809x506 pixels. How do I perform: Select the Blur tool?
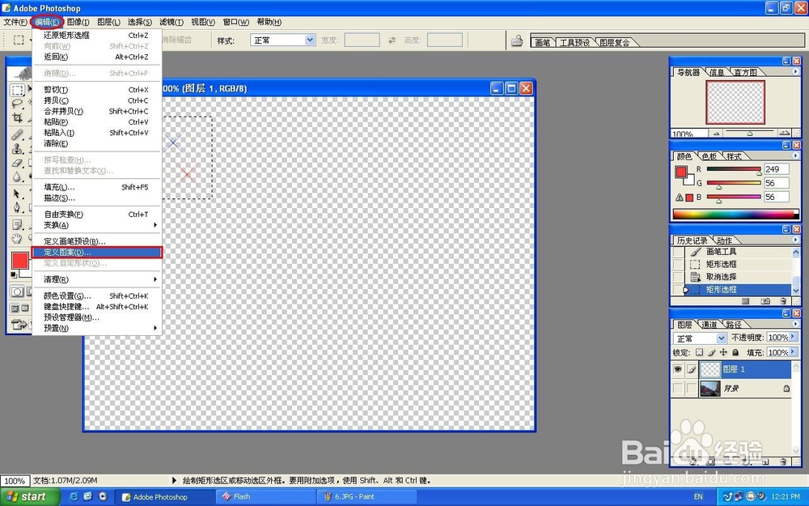pyautogui.click(x=18, y=176)
